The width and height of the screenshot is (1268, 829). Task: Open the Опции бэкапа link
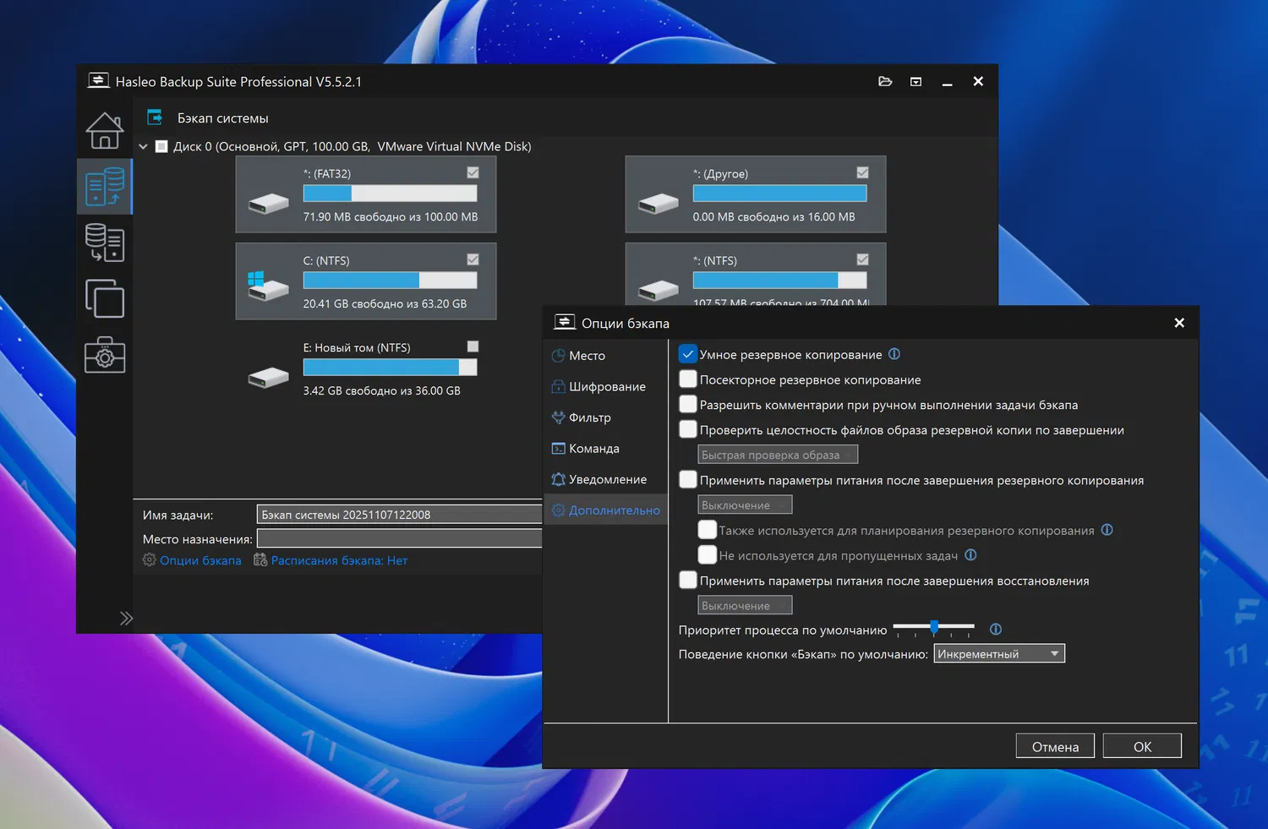200,560
